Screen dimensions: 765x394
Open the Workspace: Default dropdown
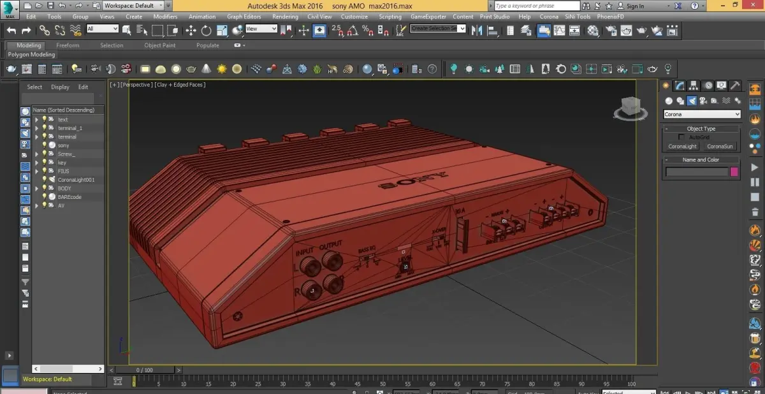133,6
